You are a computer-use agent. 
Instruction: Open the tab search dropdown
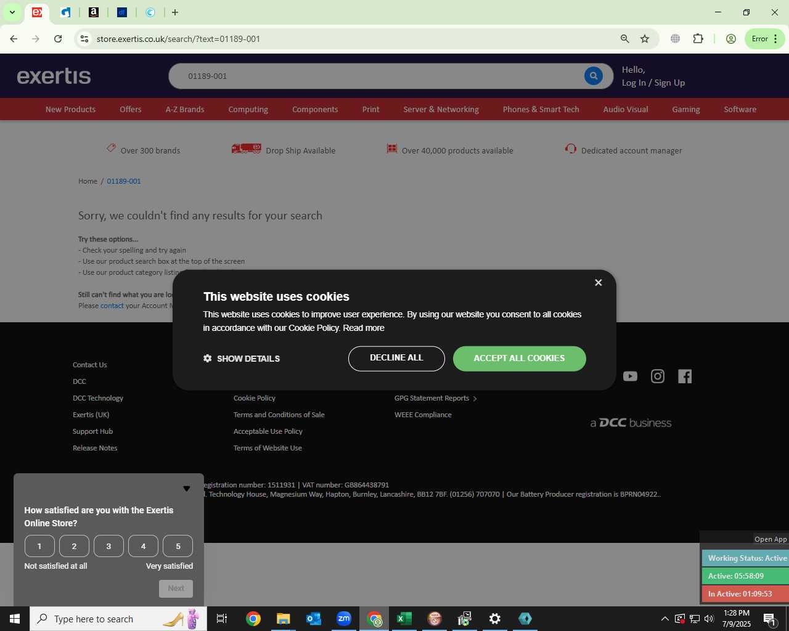tap(12, 12)
